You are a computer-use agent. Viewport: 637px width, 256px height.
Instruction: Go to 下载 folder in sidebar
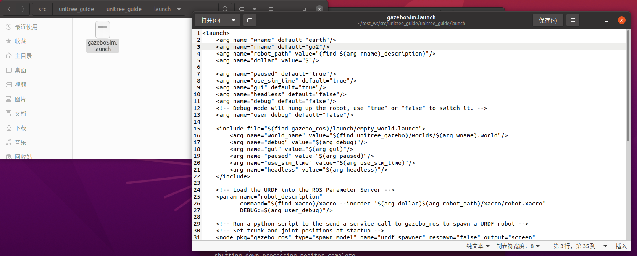click(21, 128)
